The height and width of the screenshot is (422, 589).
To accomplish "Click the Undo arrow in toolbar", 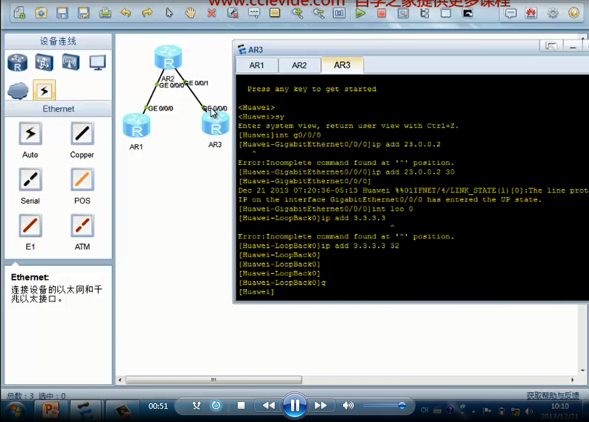I will [x=126, y=13].
